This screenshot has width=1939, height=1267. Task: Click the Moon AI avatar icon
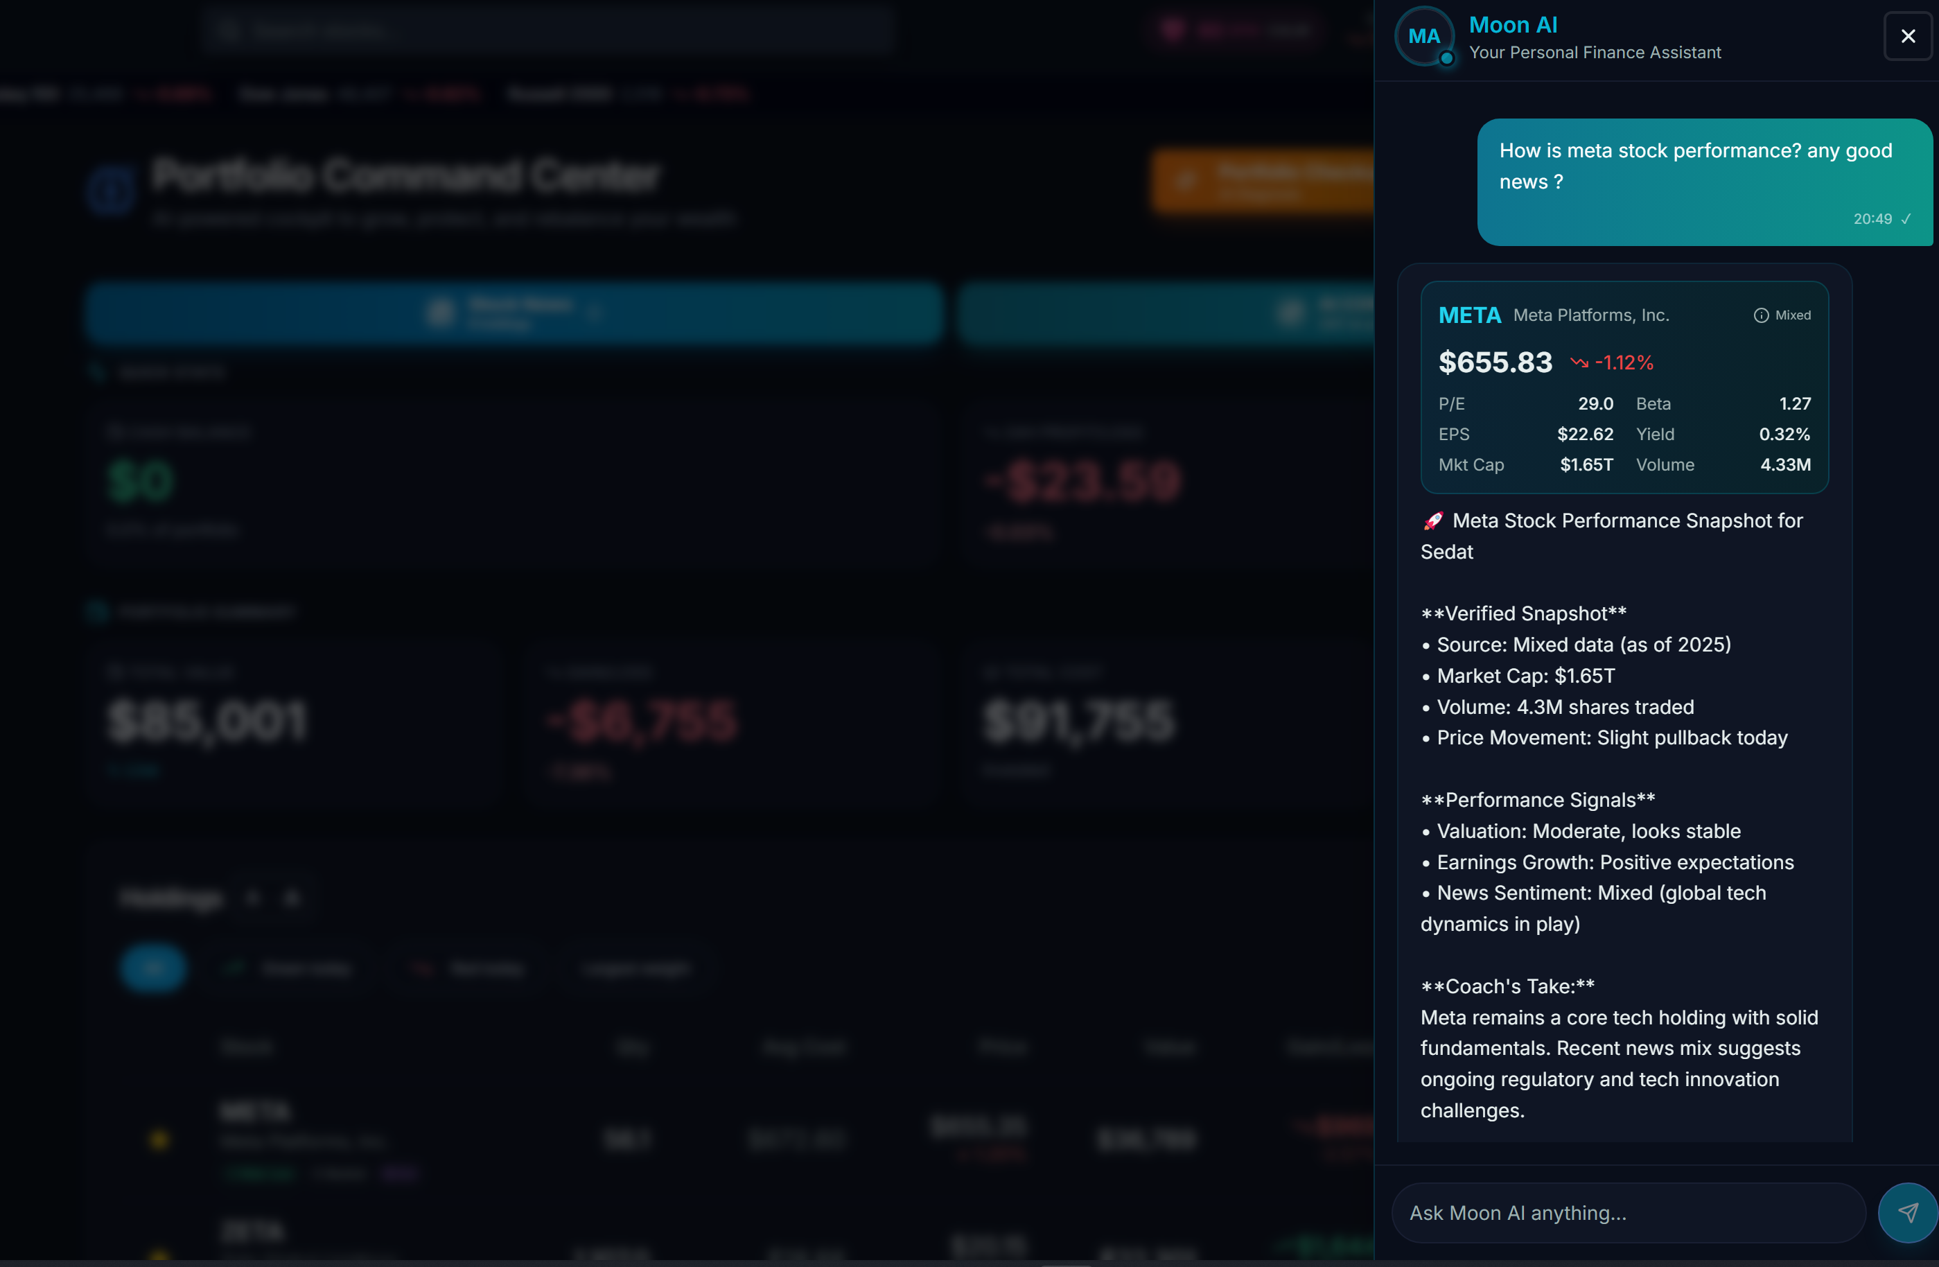(x=1424, y=37)
